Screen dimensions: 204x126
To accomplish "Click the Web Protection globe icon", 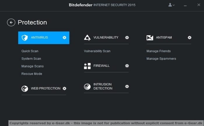I will coord(25,89).
